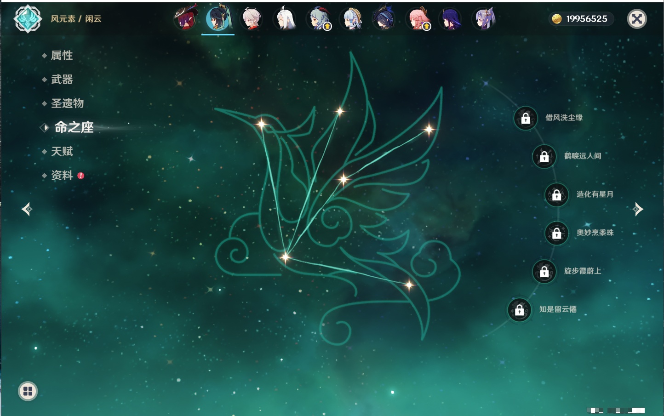664x416 pixels.
Task: Click the 造化有星月 constellation label
Action: point(595,194)
